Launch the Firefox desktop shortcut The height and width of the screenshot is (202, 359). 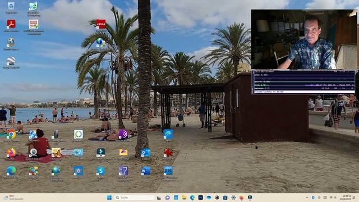click(x=11, y=153)
